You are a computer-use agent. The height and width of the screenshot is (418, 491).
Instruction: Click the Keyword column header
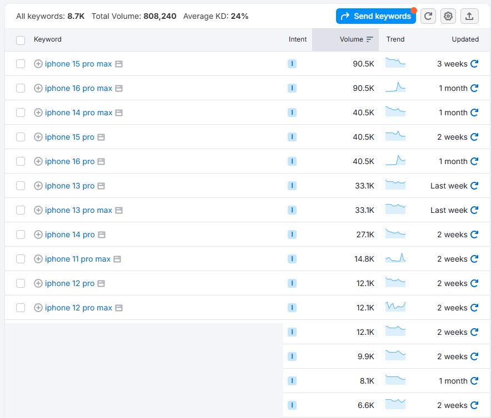[x=48, y=39]
